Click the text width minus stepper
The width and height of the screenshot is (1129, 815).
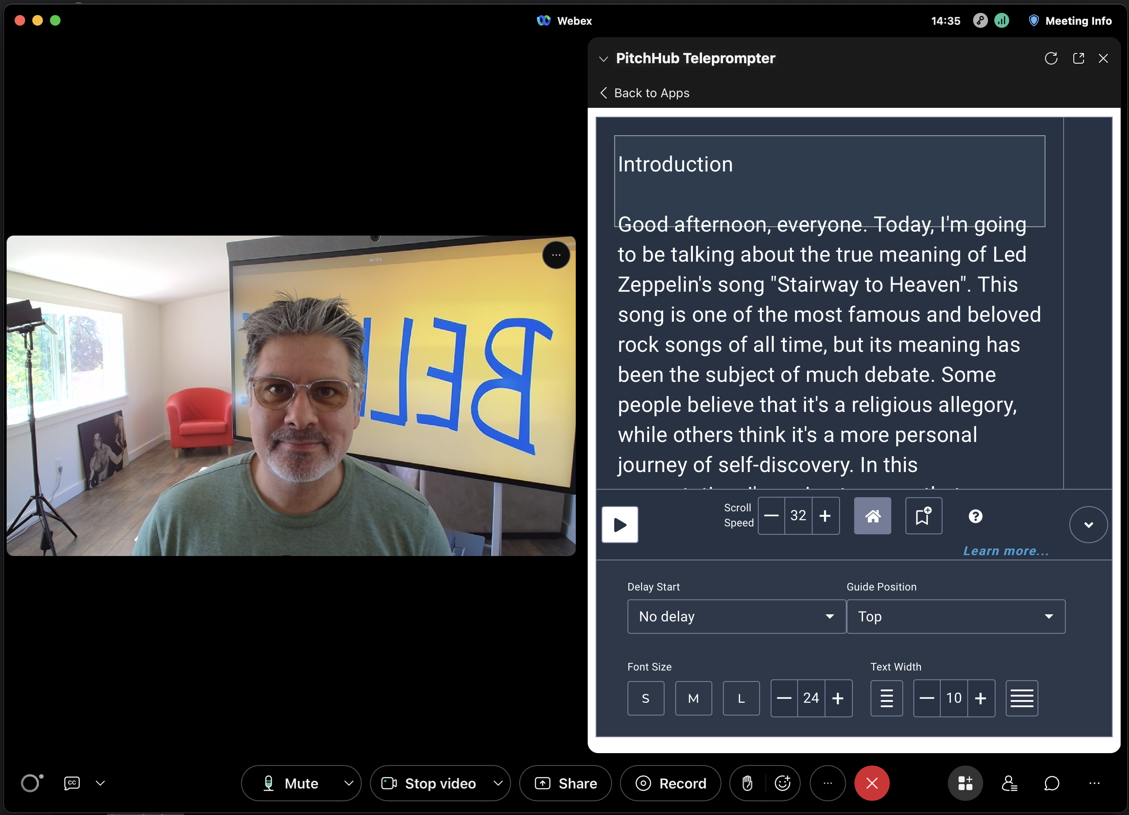tap(927, 697)
